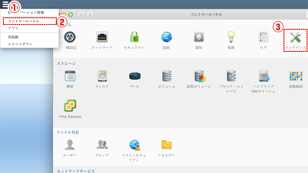
Task: Open the 重複排除 colored grid icon
Action: click(x=296, y=76)
